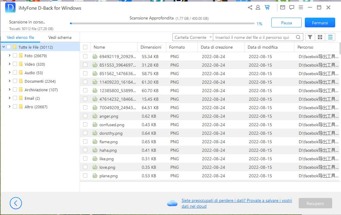Tick checkbox for 69492119_20929 file

click(85, 57)
